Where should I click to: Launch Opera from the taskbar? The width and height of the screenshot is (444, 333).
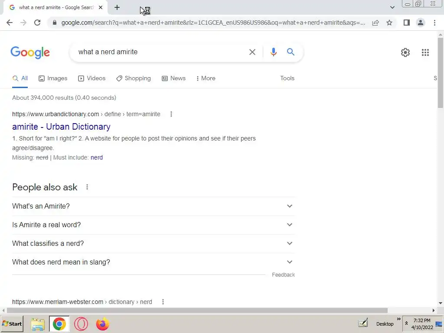81,324
